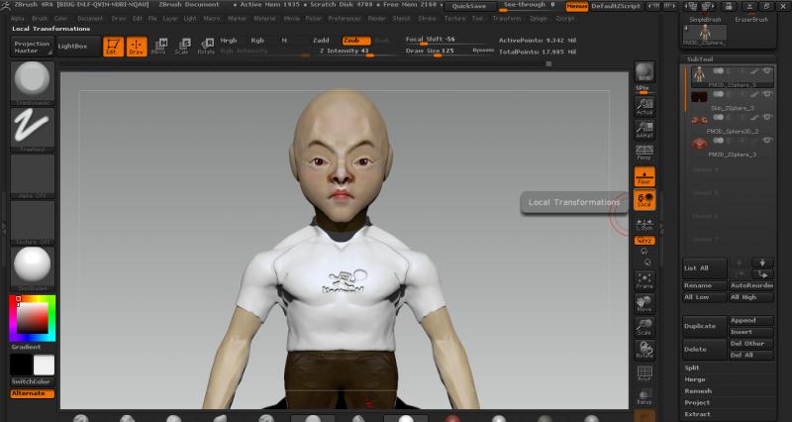Open the Freehand stroke picker

click(33, 130)
